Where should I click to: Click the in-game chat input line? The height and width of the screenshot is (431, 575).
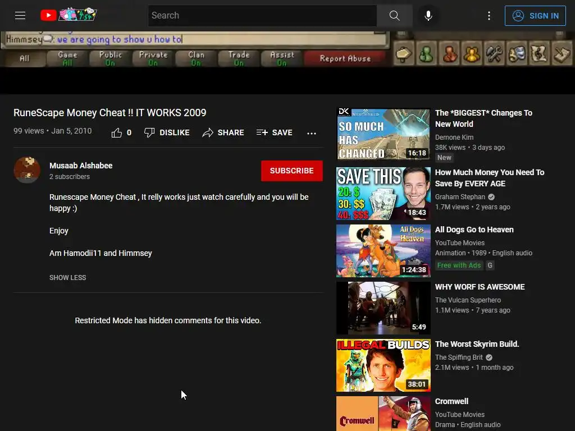195,39
